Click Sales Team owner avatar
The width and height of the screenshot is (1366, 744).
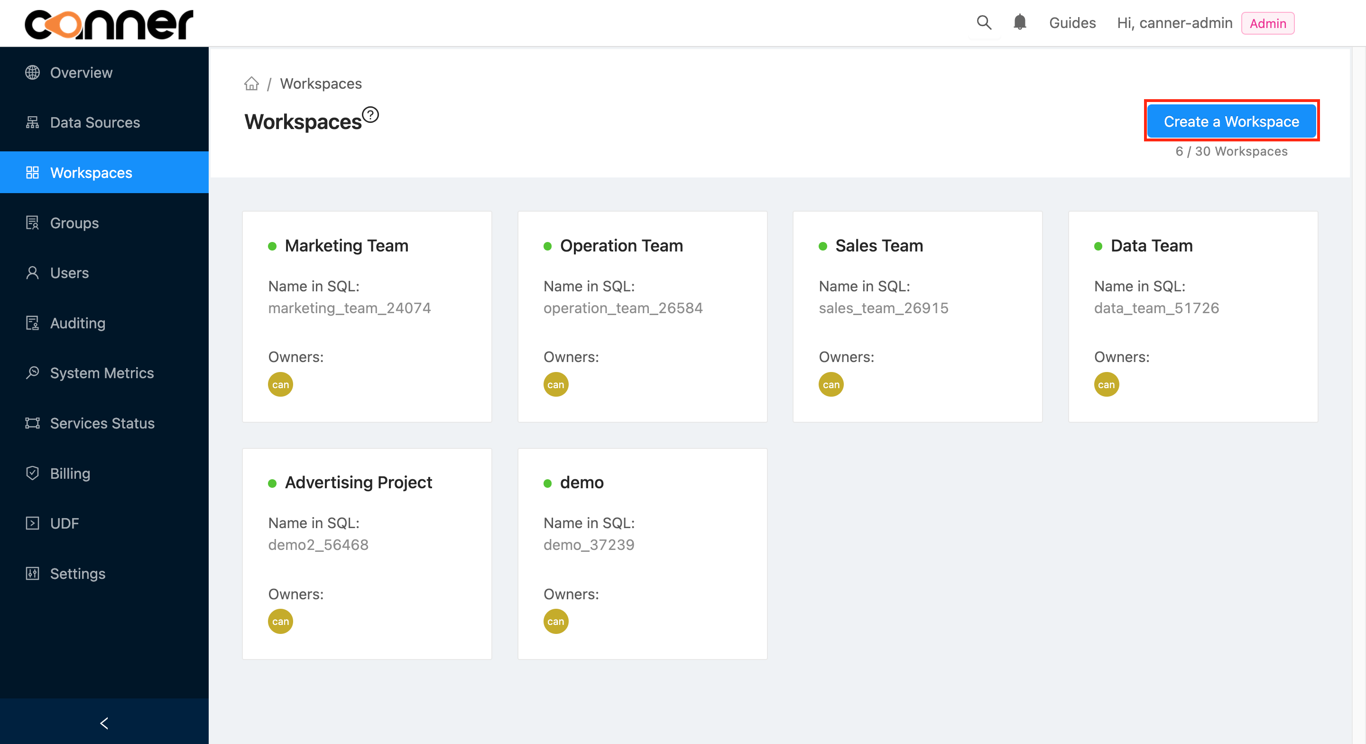tap(831, 384)
